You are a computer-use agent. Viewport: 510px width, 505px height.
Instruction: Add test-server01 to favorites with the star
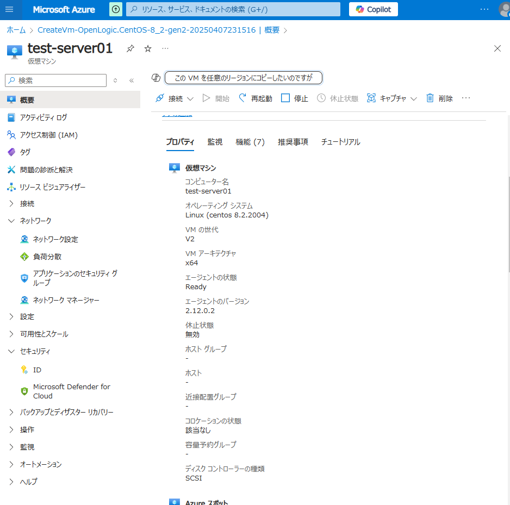[148, 49]
